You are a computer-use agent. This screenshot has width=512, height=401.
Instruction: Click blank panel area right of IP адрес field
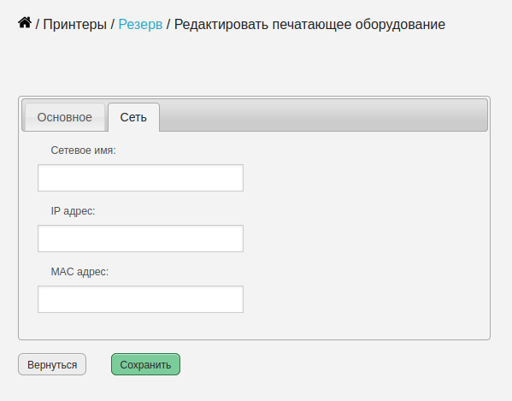[366, 239]
